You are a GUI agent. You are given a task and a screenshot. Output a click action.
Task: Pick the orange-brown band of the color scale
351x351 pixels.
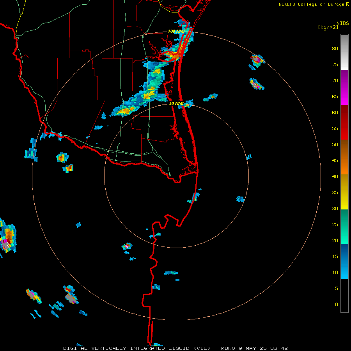[x=344, y=157]
